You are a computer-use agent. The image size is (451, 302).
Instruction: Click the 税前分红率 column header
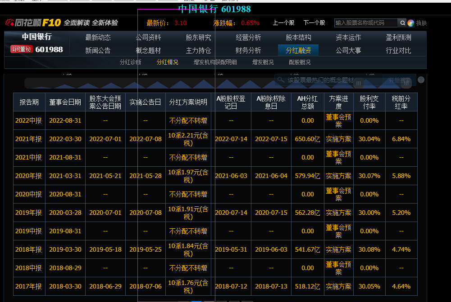coord(401,102)
